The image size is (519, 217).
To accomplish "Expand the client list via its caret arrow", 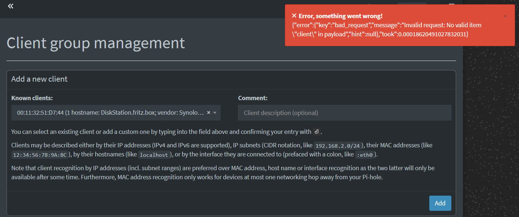I will click(x=214, y=113).
